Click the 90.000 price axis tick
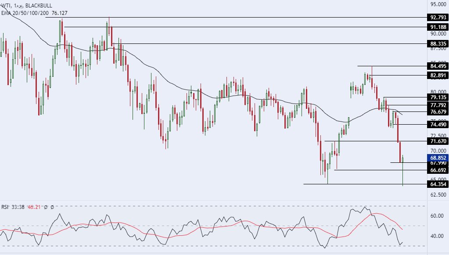Viewport: 449px width, 255px height. coord(438,34)
